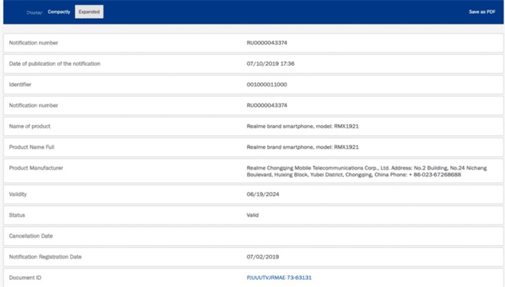Viewport: 505px width, 287px height.
Task: Select the validity date 06/19/2024
Action: point(262,195)
